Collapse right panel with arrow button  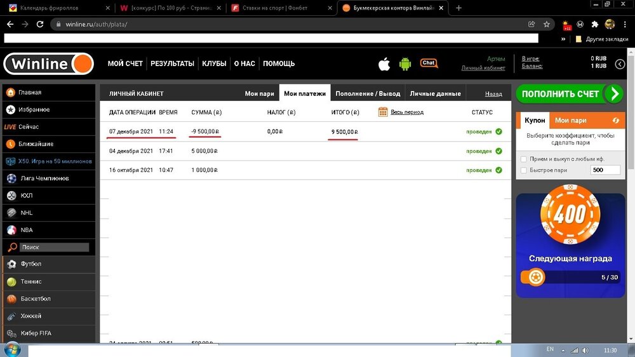pos(620,64)
